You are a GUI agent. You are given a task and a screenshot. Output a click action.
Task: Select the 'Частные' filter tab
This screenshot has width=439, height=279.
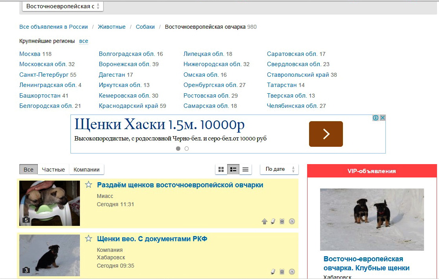(x=54, y=170)
